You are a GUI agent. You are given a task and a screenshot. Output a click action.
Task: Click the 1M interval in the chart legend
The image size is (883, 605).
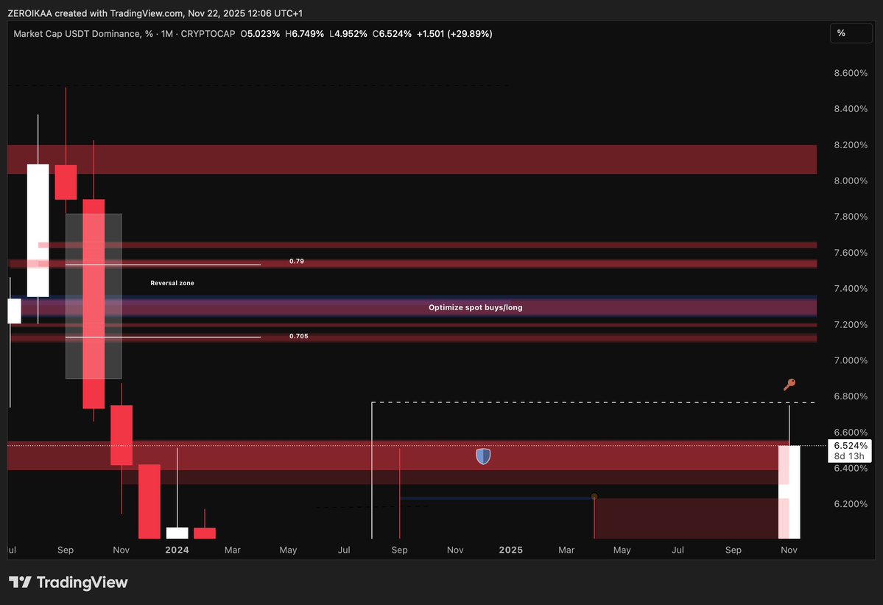166,34
